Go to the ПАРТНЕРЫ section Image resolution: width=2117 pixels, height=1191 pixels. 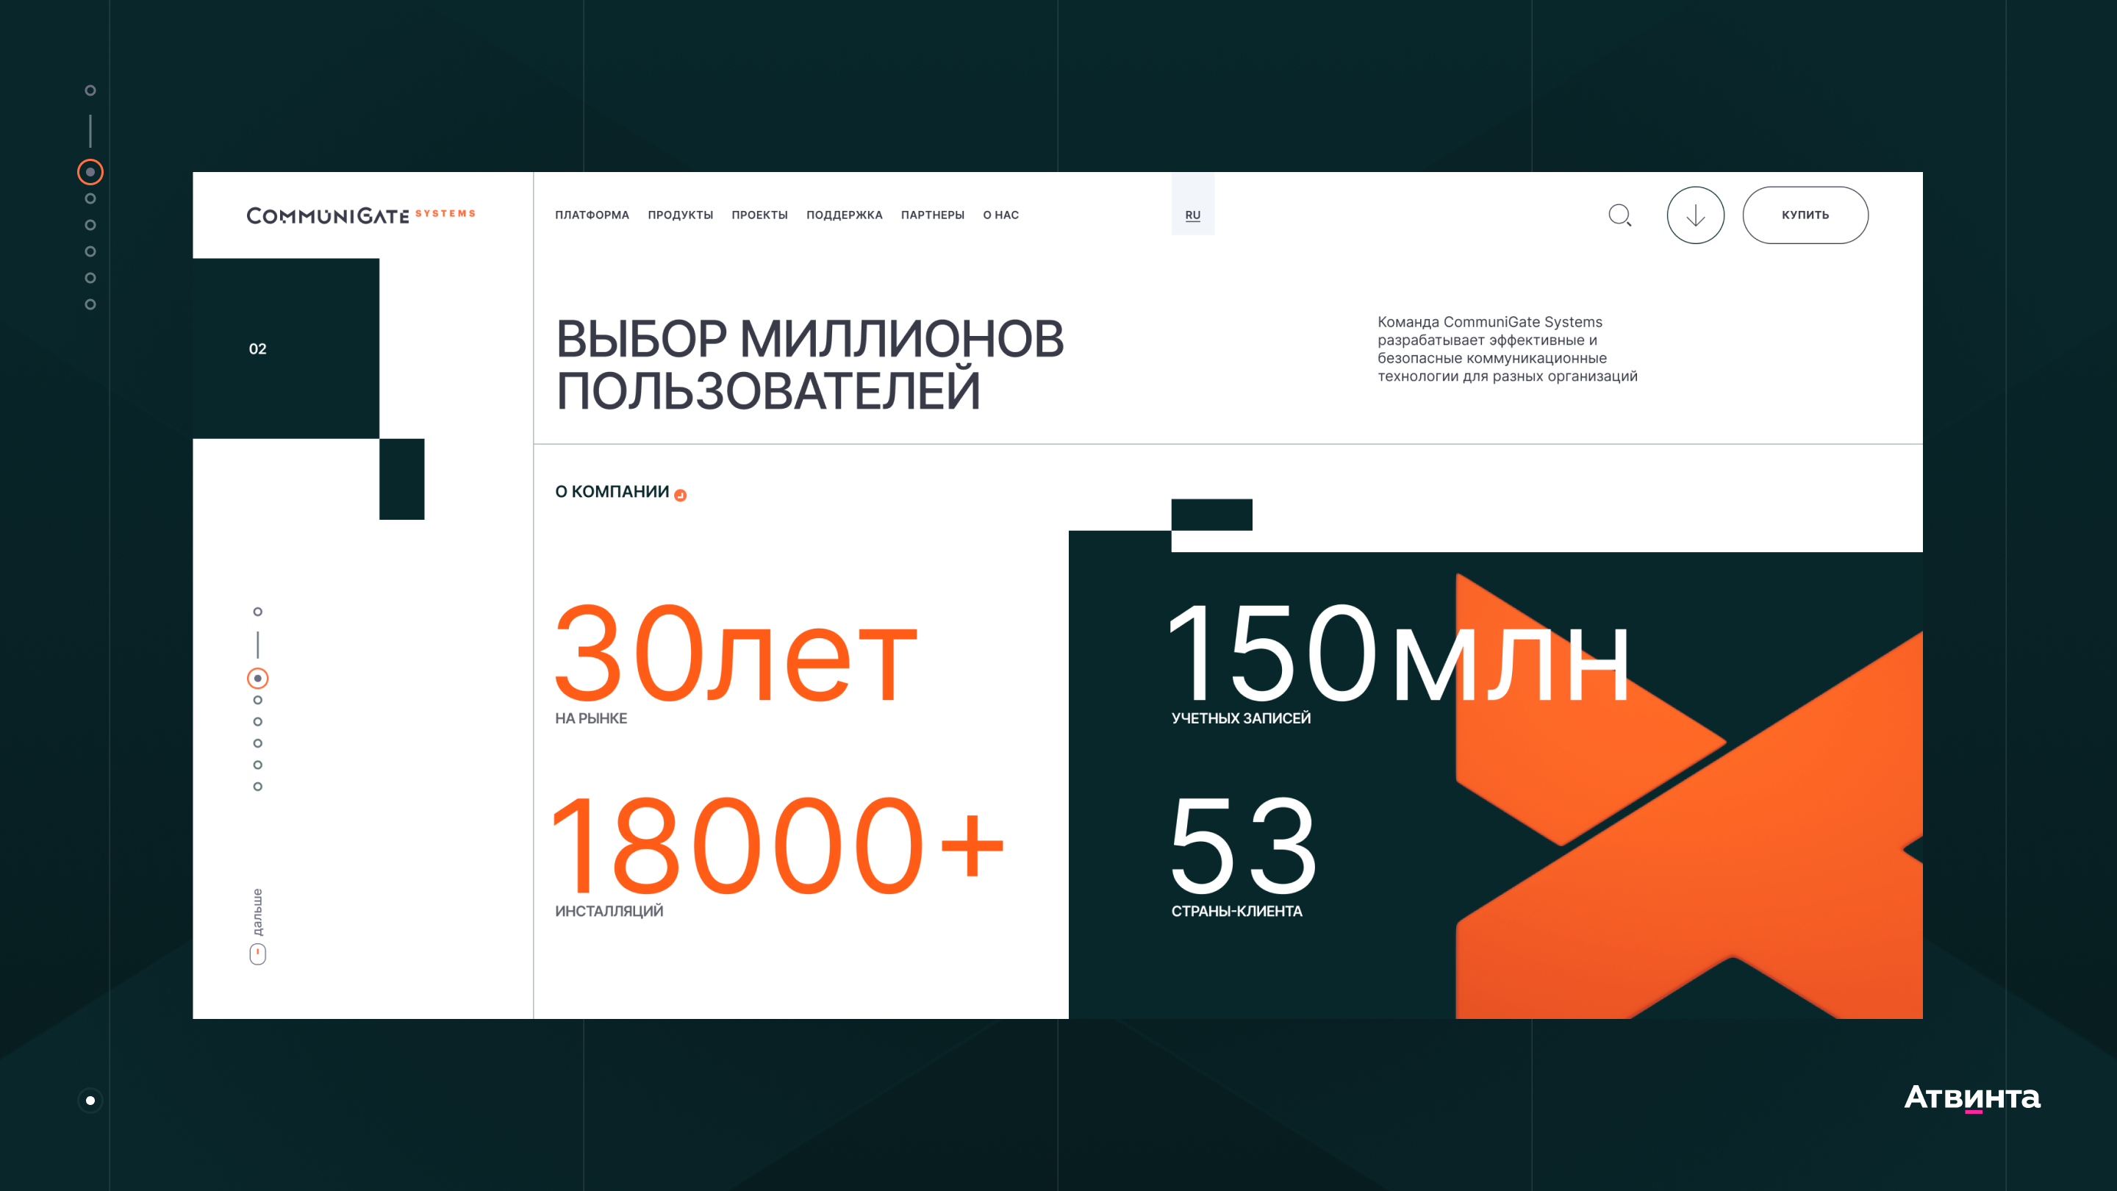(x=932, y=215)
